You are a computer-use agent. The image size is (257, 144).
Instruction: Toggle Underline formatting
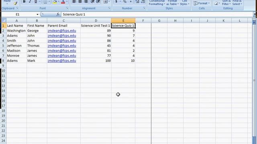[36, 2]
